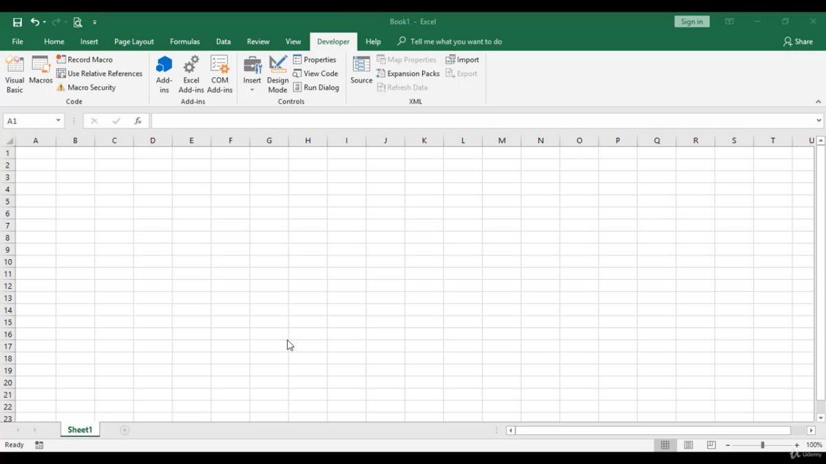Collapse the ribbon with the chevron
Viewport: 826px width, 464px height.
pyautogui.click(x=818, y=101)
